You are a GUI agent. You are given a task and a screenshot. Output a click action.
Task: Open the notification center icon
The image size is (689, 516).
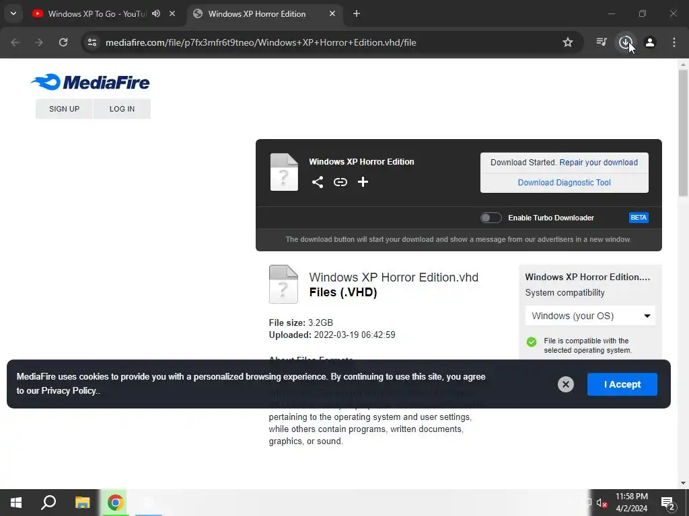tap(668, 503)
